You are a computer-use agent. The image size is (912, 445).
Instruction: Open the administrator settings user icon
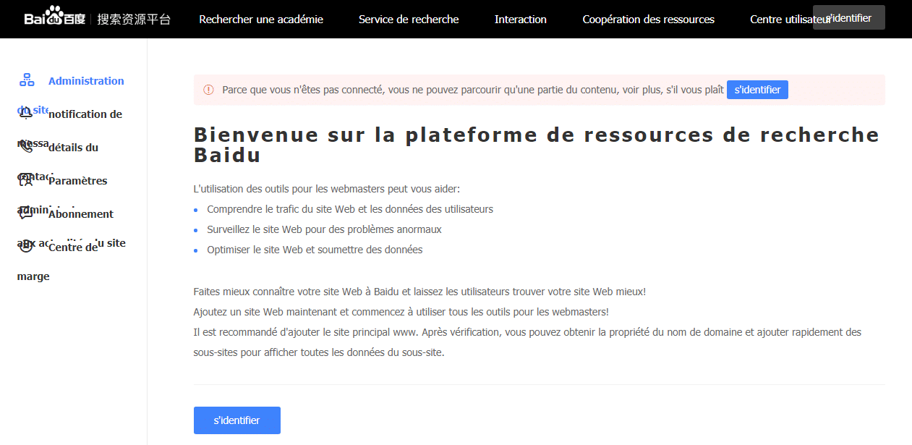[26, 180]
